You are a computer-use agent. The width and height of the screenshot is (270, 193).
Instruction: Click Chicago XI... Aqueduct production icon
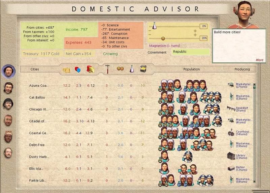coord(231,108)
